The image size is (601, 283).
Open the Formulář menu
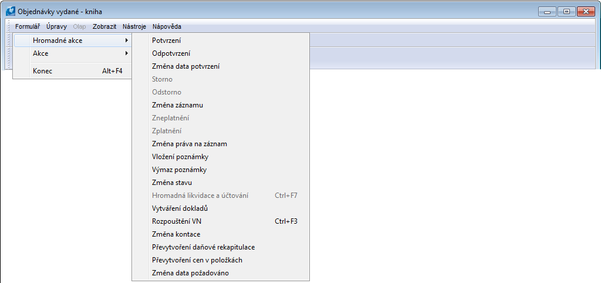tap(28, 26)
